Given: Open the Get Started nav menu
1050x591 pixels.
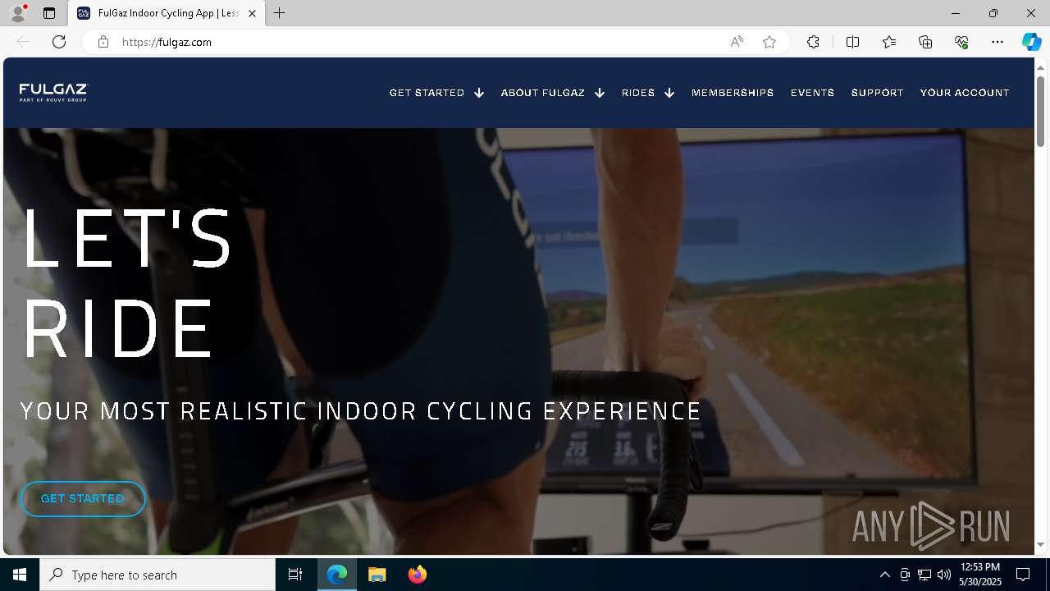Looking at the screenshot, I should pyautogui.click(x=427, y=93).
